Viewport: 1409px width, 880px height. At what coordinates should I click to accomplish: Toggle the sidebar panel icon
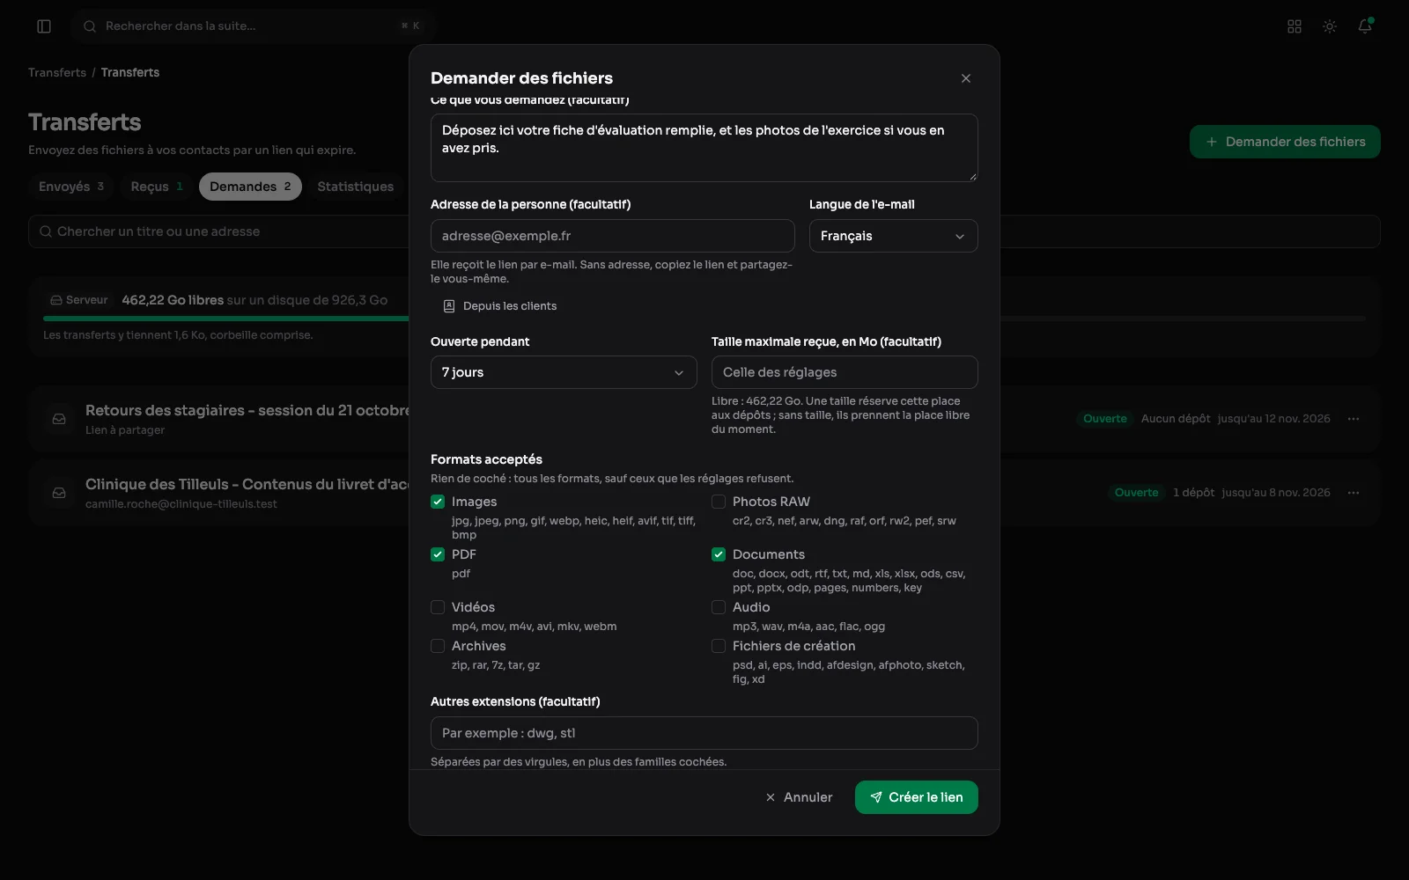click(x=44, y=26)
